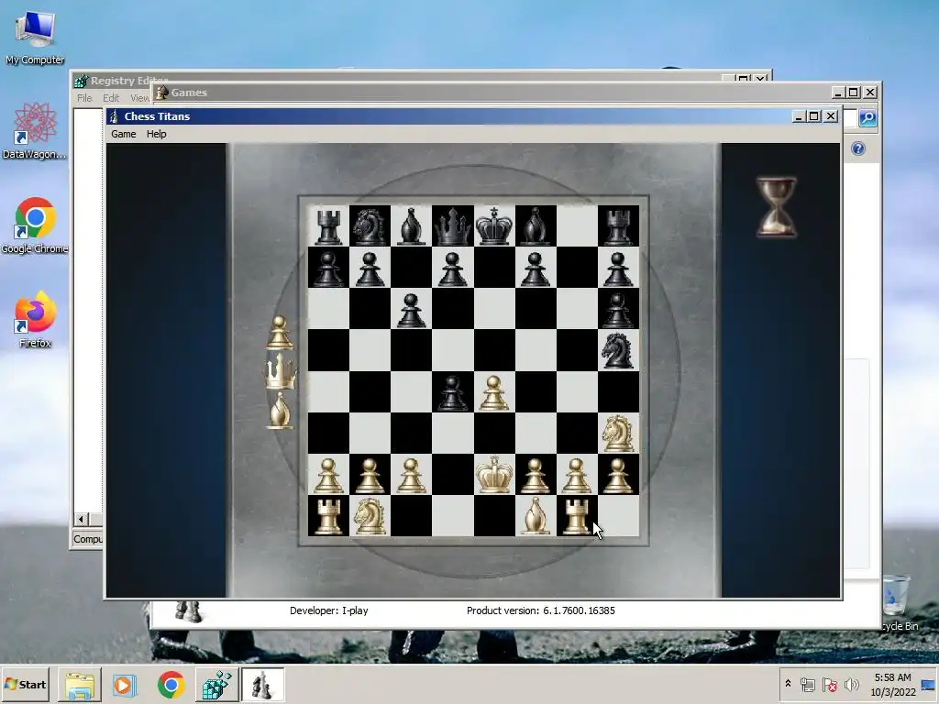939x704 pixels.
Task: Click the Chess Titans taskbar button
Action: coord(262,685)
